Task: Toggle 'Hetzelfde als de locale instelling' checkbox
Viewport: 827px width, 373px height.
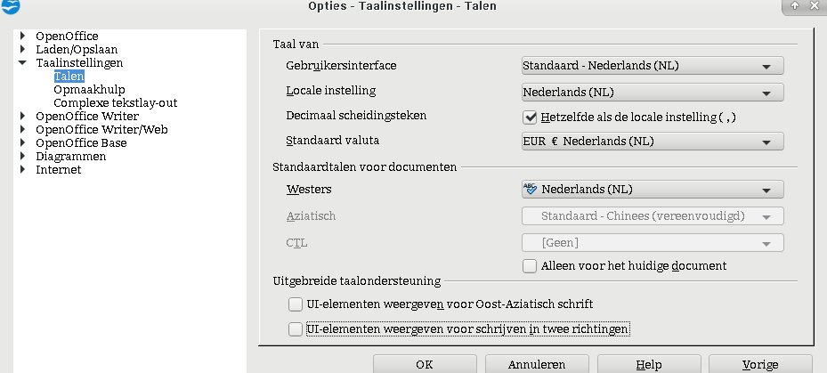Action: click(x=529, y=117)
